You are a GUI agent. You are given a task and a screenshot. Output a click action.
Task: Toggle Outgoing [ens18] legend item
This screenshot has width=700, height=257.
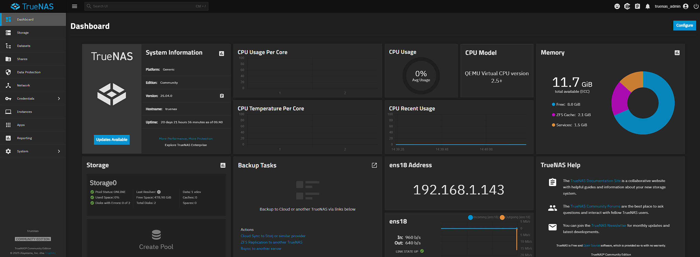tap(515, 217)
